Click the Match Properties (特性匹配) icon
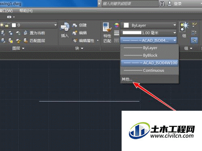The width and height of the screenshot is (202, 151). (107, 27)
